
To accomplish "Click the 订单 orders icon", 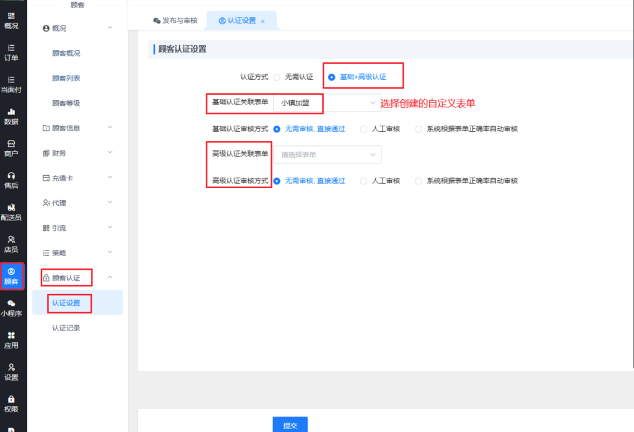I will tap(11, 52).
